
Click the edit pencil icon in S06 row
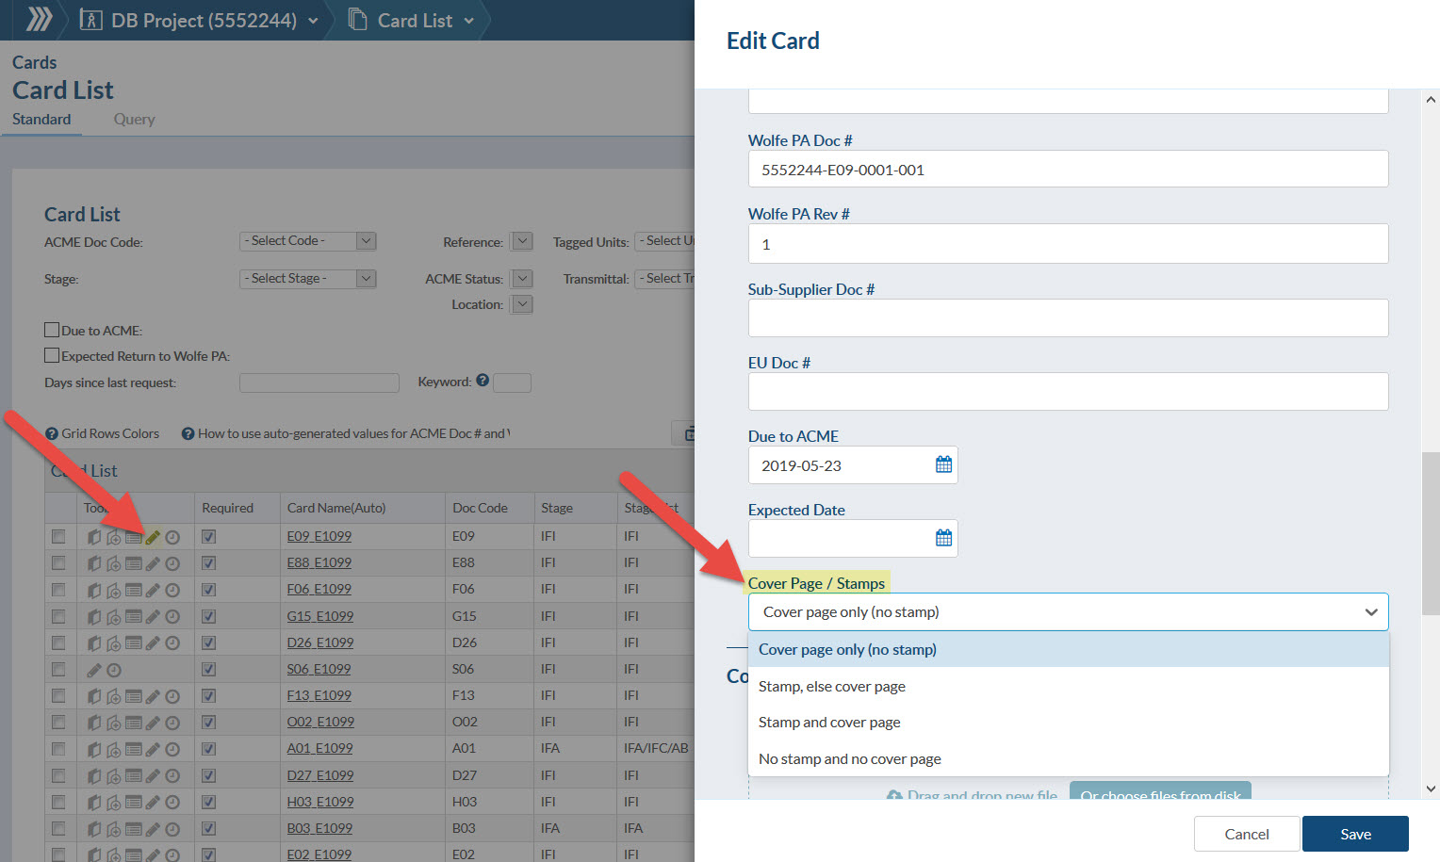(93, 670)
